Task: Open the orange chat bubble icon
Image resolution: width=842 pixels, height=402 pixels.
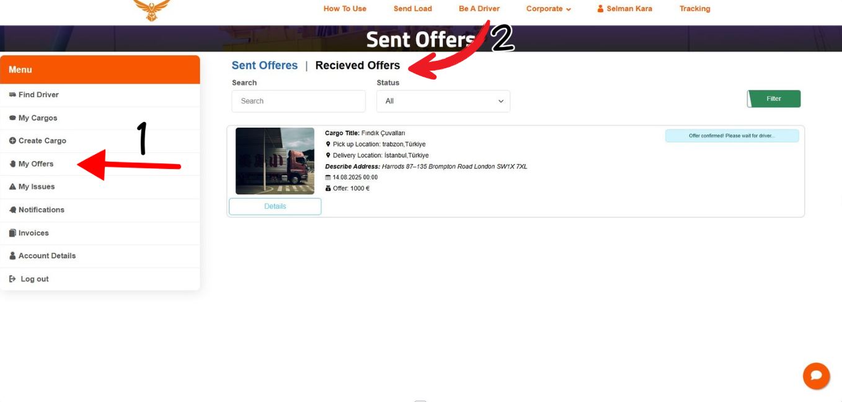Action: (816, 375)
